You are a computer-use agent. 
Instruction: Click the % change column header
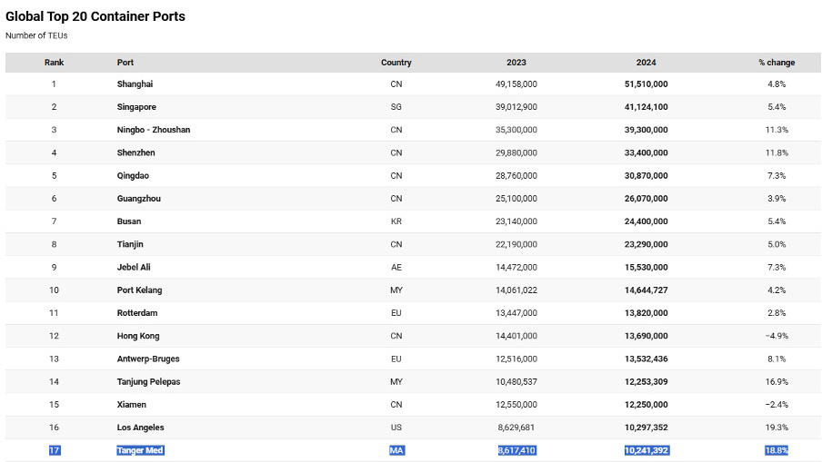pos(777,63)
